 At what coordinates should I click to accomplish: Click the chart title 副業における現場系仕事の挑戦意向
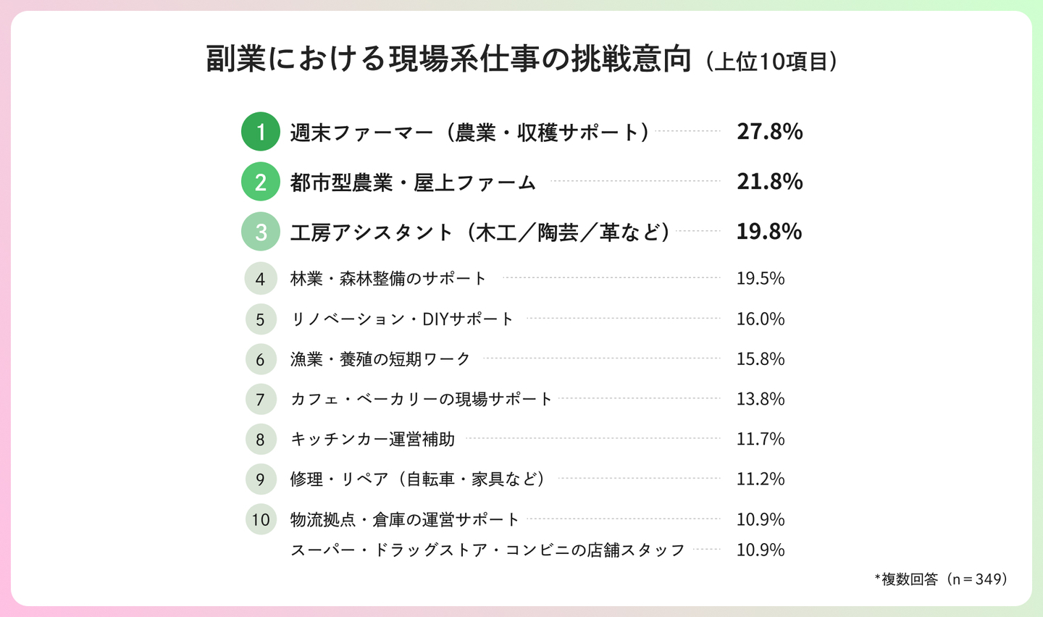[x=449, y=59]
